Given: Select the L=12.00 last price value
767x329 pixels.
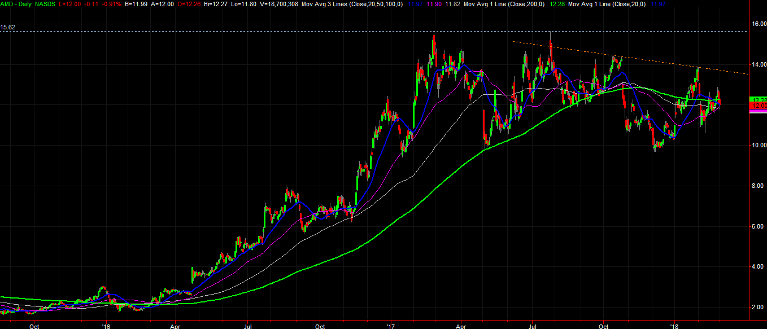Looking at the screenshot, I should coord(71,4).
